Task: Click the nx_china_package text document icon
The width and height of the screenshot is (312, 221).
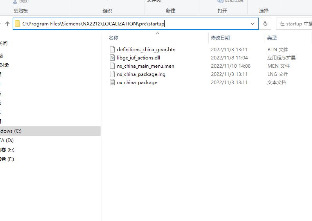Action: coord(112,83)
